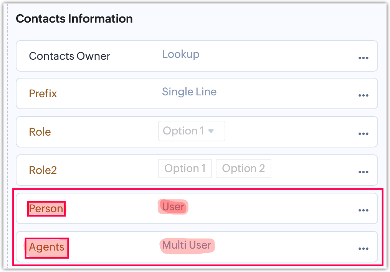The height and width of the screenshot is (272, 390).
Task: Click the Role2 field label
Action: tap(43, 170)
